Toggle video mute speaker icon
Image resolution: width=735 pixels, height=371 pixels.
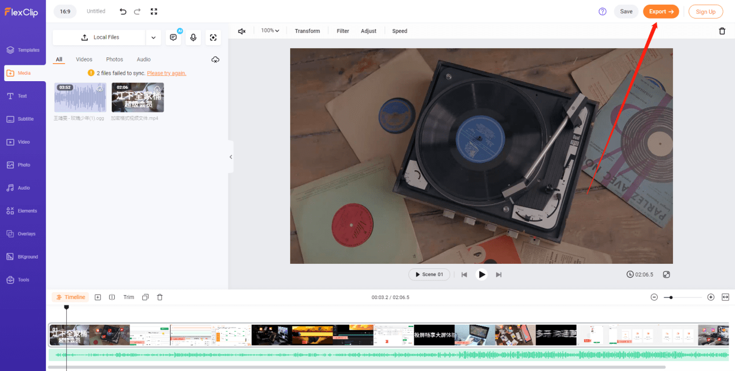(x=242, y=31)
